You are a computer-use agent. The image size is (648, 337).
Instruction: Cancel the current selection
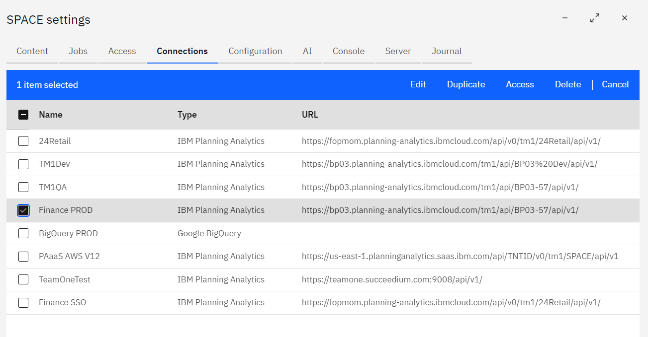[x=616, y=85]
